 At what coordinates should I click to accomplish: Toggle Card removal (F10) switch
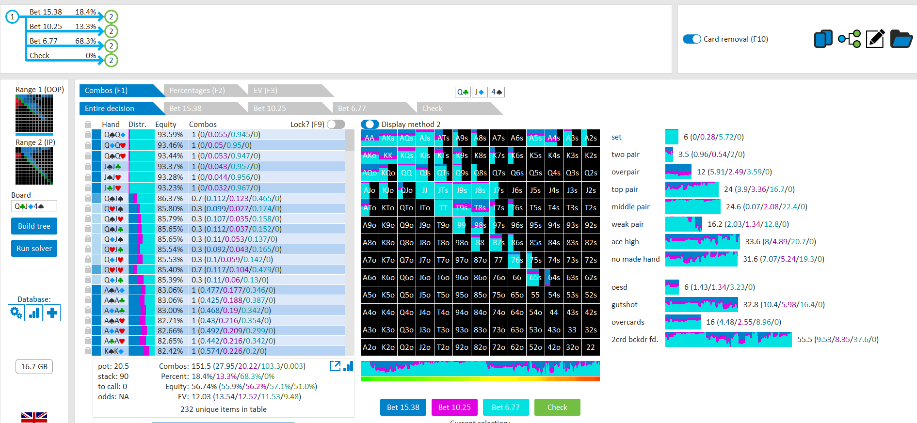(x=692, y=39)
